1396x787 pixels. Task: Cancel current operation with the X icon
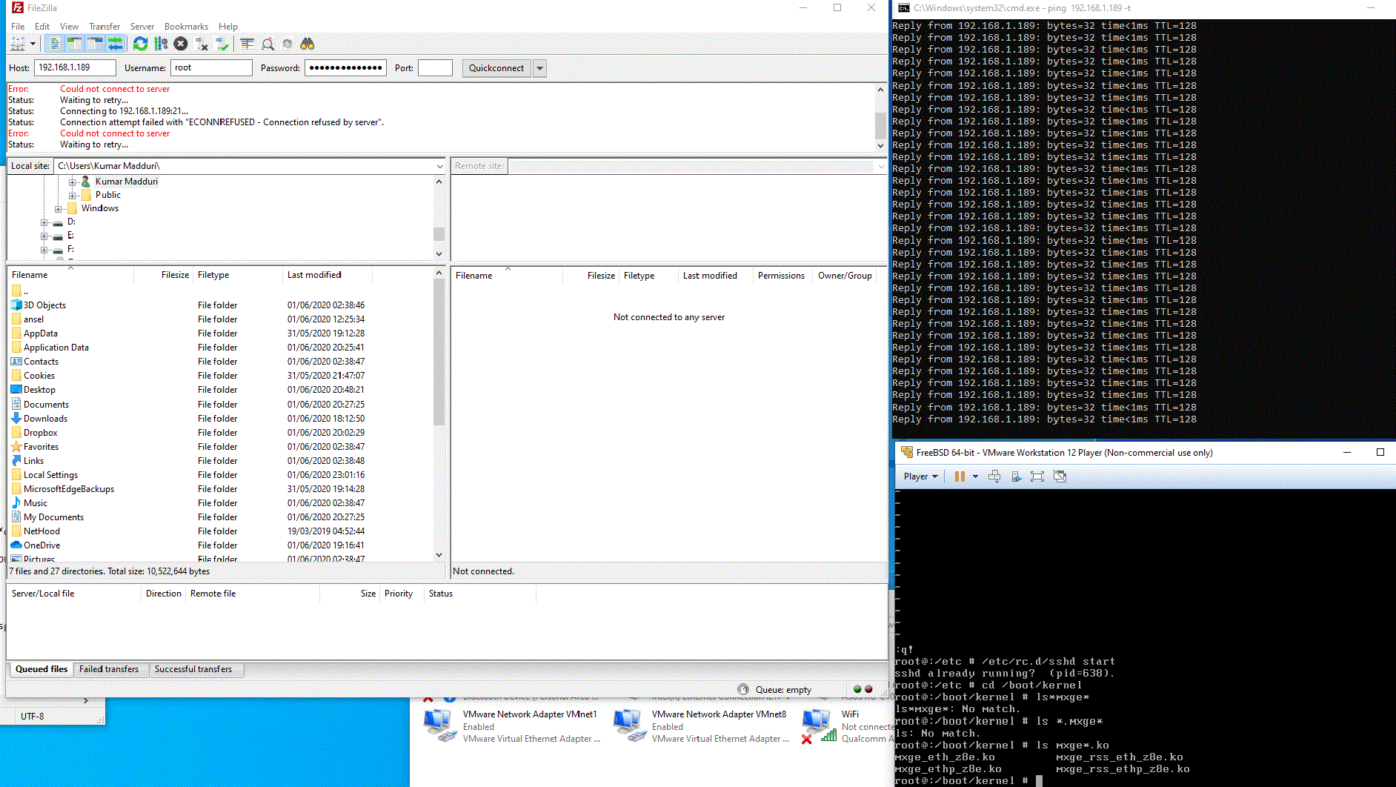(181, 44)
